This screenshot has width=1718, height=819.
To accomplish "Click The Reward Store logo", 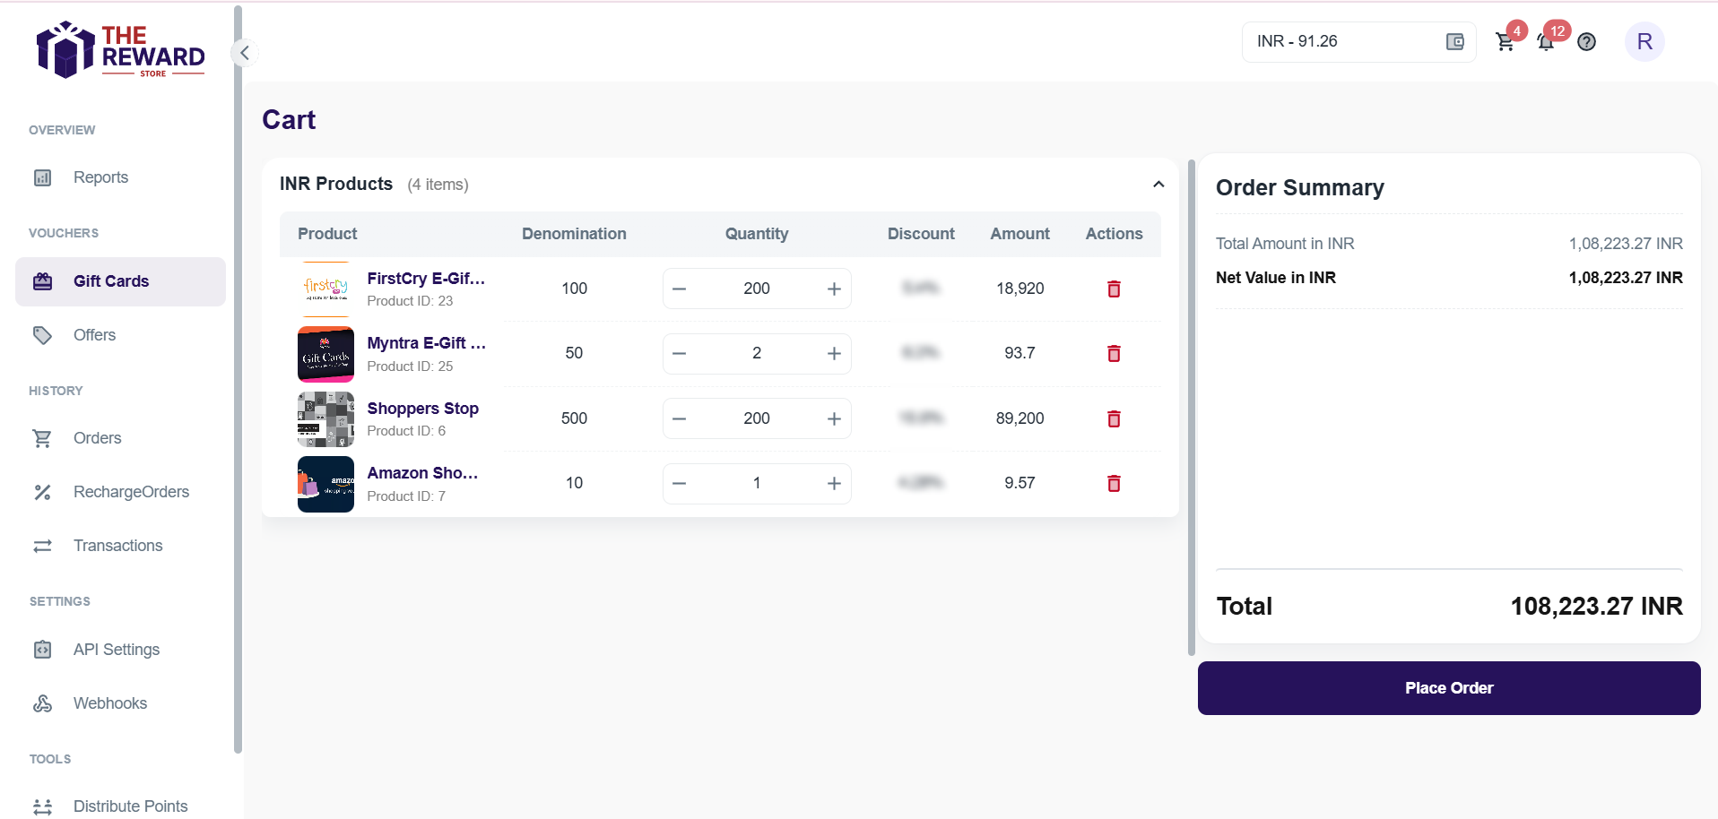I will [x=120, y=50].
